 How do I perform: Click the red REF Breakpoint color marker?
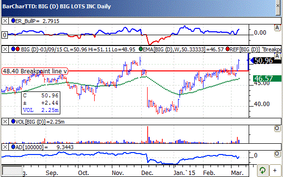click(x=228, y=49)
